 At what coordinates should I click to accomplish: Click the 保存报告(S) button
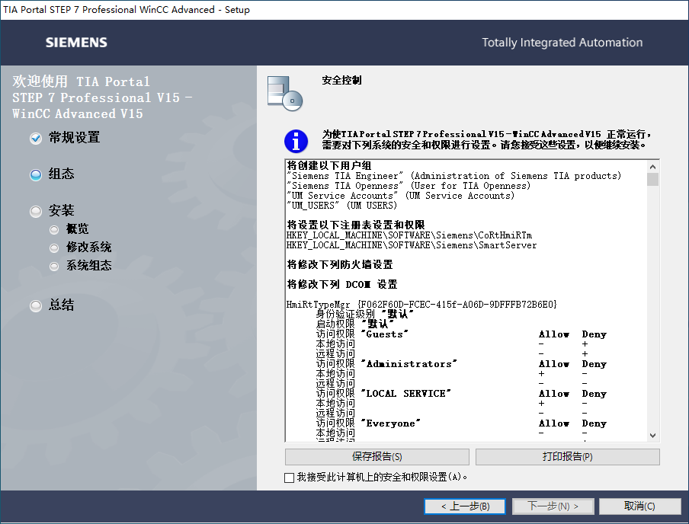click(377, 457)
